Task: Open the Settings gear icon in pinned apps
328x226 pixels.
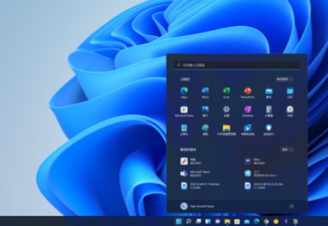Action: [x=226, y=109]
